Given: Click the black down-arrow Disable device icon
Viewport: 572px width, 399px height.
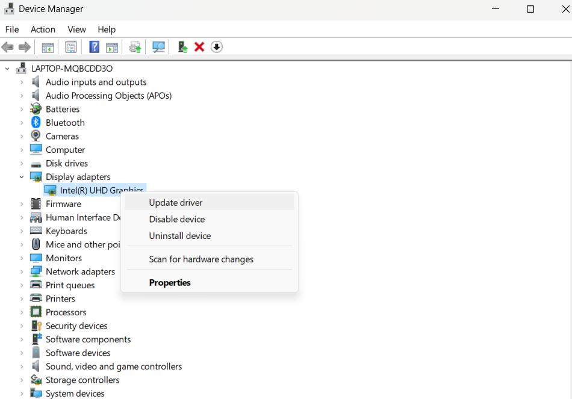Looking at the screenshot, I should (x=217, y=47).
